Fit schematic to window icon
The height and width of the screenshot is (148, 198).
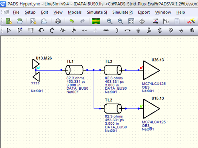tap(131, 21)
